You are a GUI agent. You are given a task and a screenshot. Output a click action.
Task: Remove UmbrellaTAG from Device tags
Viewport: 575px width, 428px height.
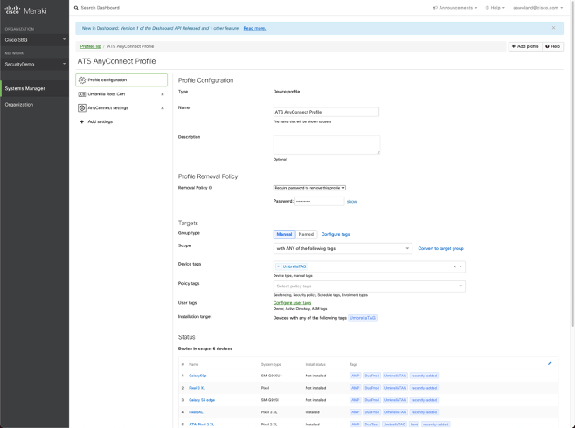[278, 266]
